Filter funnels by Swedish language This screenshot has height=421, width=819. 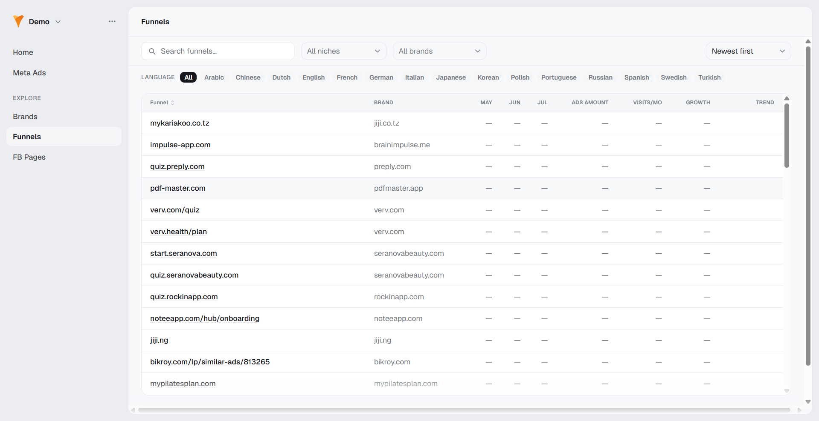pyautogui.click(x=674, y=77)
